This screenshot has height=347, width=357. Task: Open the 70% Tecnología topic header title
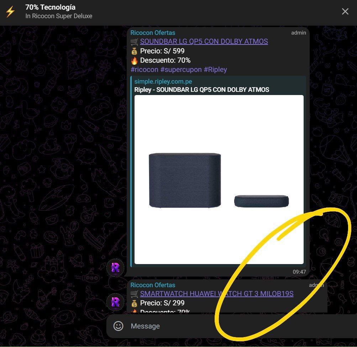(x=50, y=7)
